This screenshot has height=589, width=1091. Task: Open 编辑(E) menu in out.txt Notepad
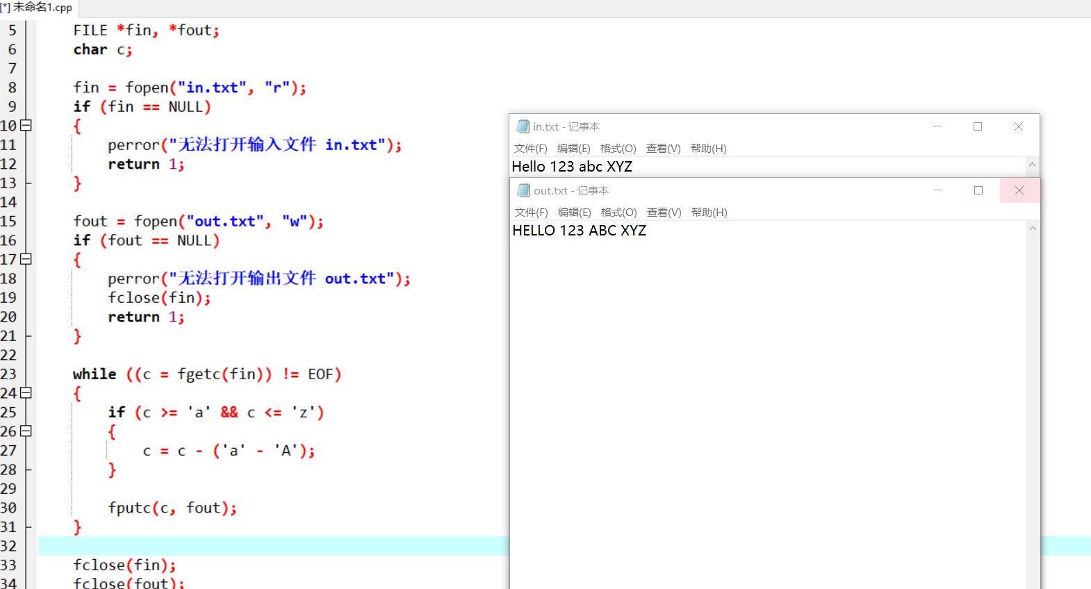(575, 212)
